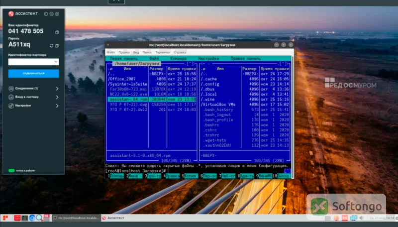Select /.config folder in right panel
The width and height of the screenshot is (398, 227).
(245, 84)
